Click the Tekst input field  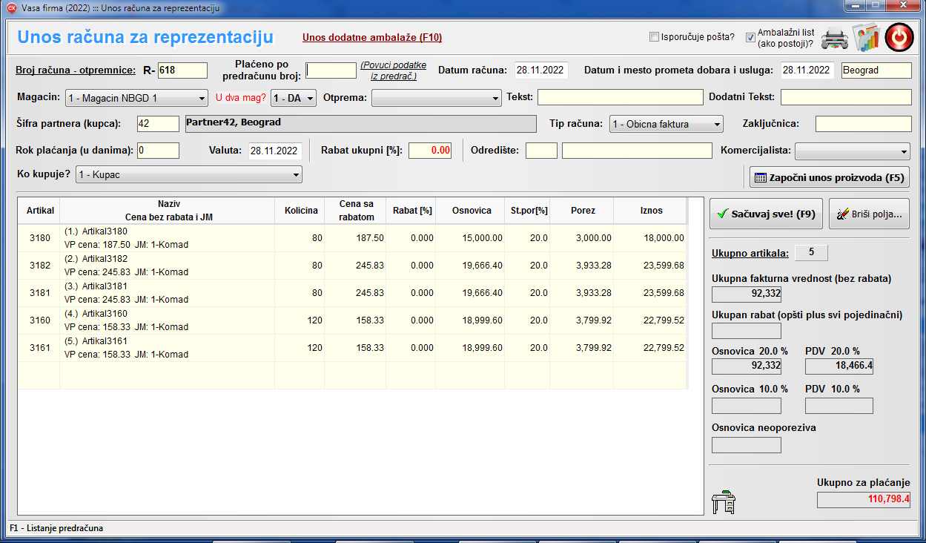[x=620, y=97]
